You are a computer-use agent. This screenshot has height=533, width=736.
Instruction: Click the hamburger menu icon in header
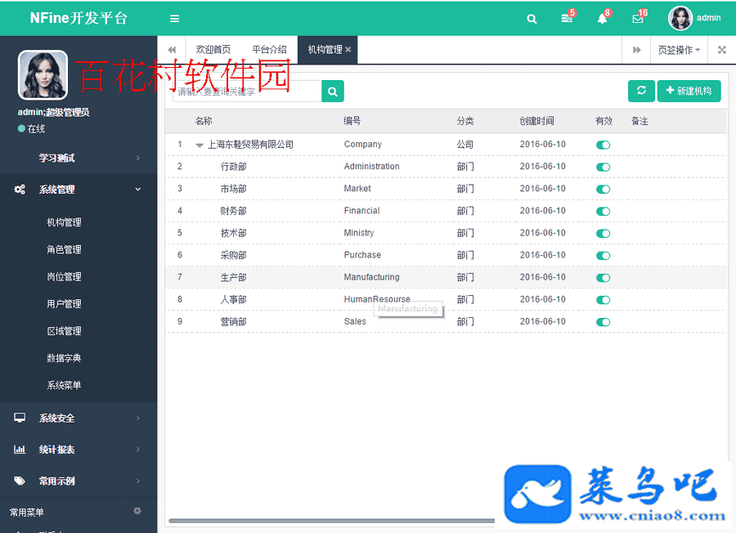pos(174,18)
